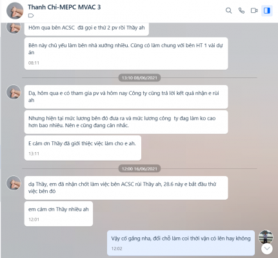This screenshot has height=258, width=278.
Task: Click own avatar next to outgoing message
Action: pyautogui.click(x=266, y=237)
